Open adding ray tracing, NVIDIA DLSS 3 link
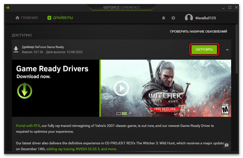Screen dimensions: 243x158 [81, 149]
